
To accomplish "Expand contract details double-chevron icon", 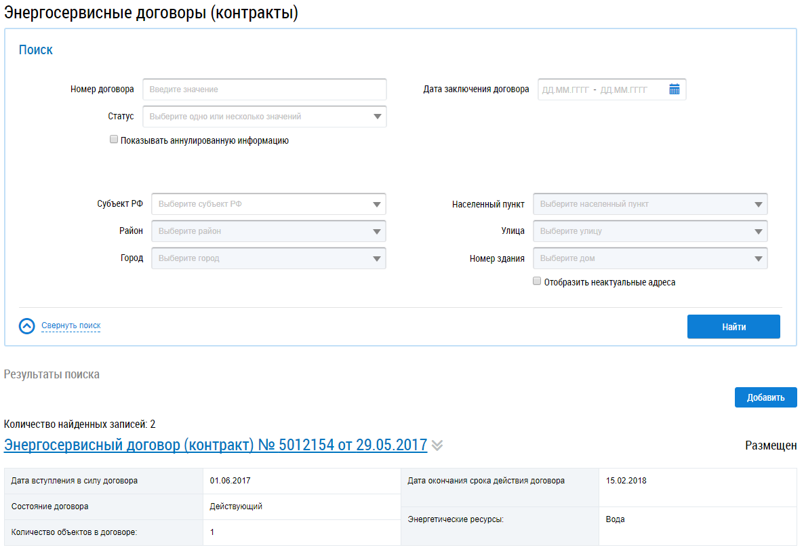I will (437, 445).
